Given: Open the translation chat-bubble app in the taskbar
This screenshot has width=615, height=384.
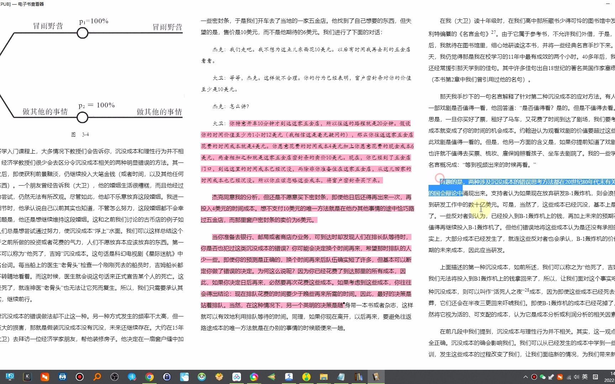Looking at the screenshot, I should tap(132, 377).
